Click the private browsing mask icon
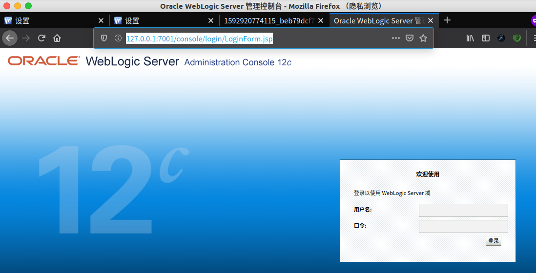The width and height of the screenshot is (536, 273). tap(534, 21)
